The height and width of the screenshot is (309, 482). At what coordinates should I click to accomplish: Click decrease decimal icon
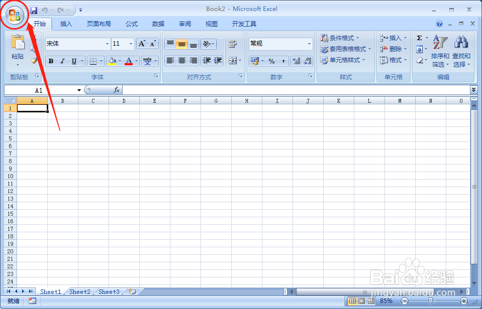308,61
